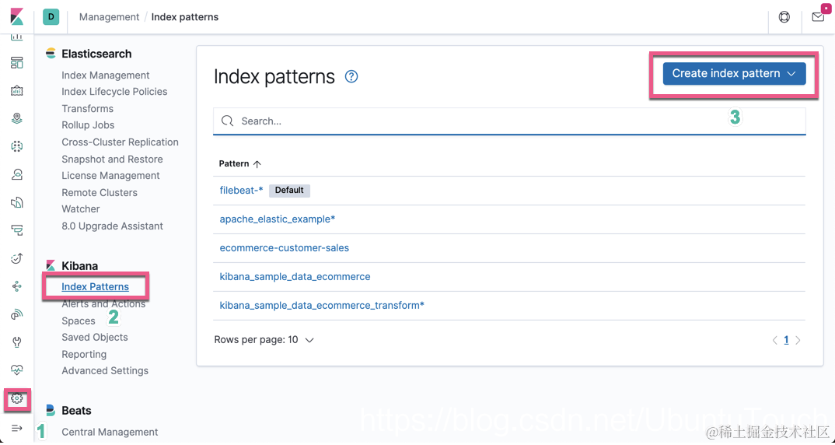Open the filebeat-* index pattern

[241, 191]
